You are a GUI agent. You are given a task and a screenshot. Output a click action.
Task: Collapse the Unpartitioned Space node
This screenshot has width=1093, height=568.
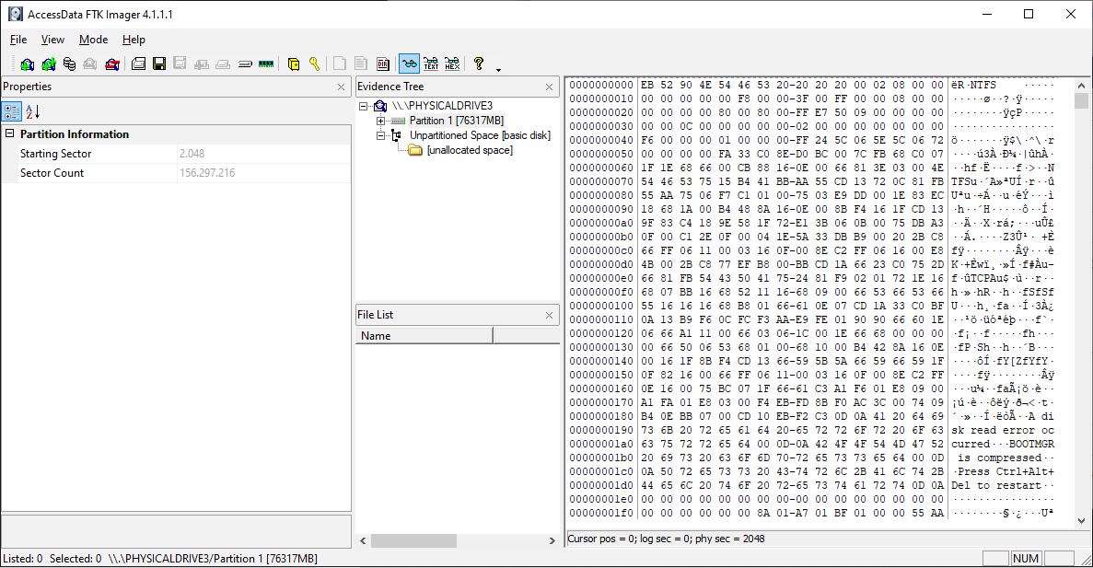click(x=380, y=135)
